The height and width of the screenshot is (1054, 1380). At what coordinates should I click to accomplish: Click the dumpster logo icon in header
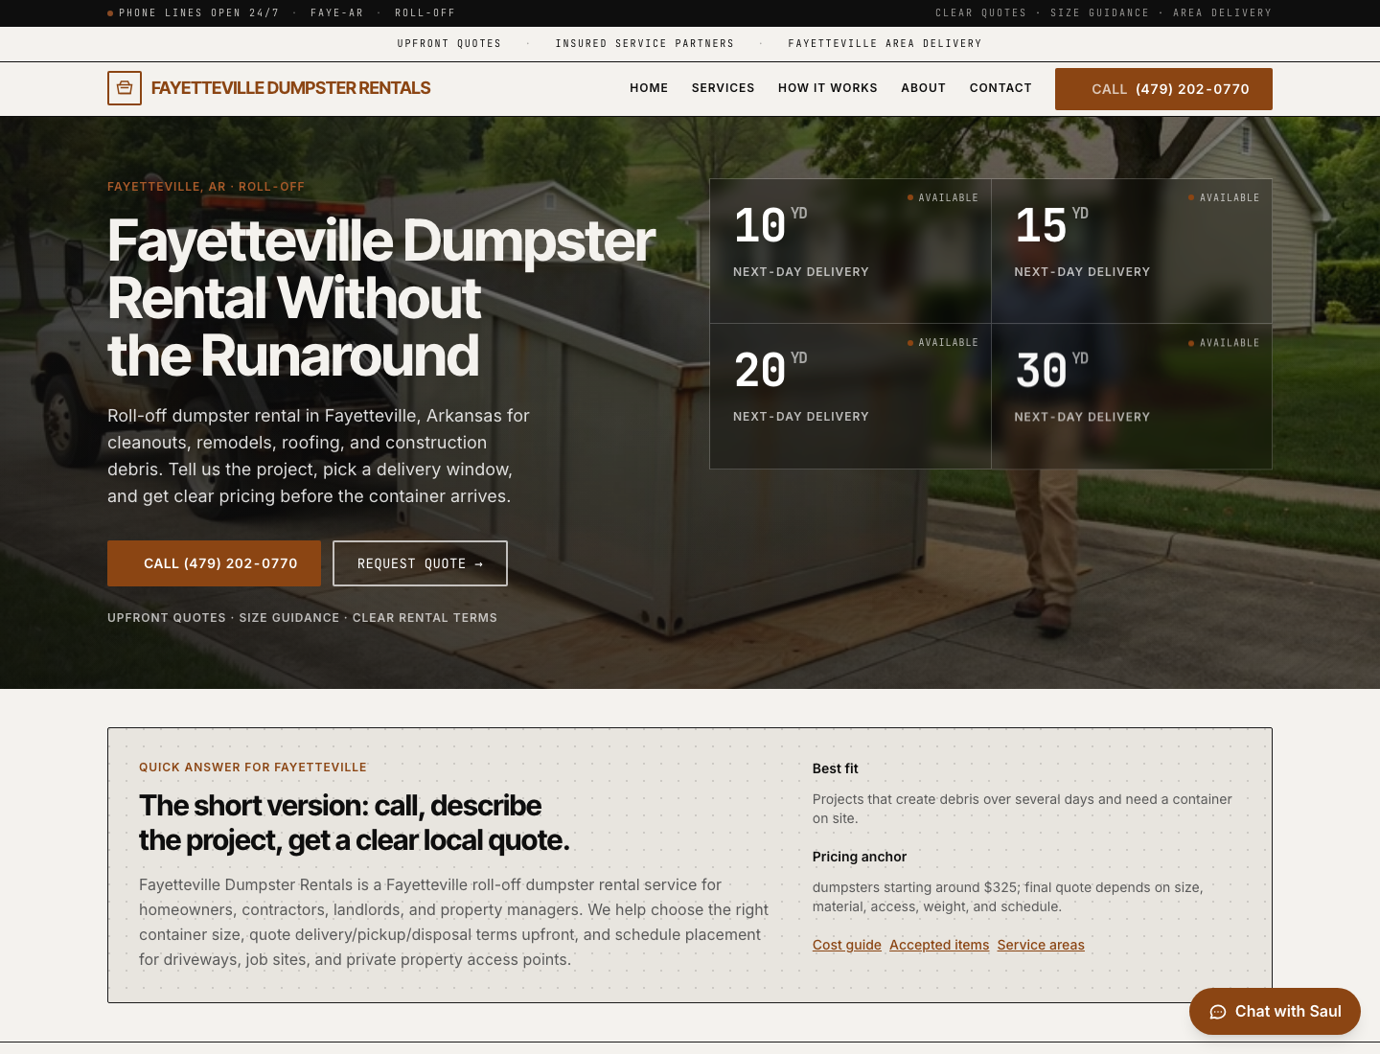(125, 88)
